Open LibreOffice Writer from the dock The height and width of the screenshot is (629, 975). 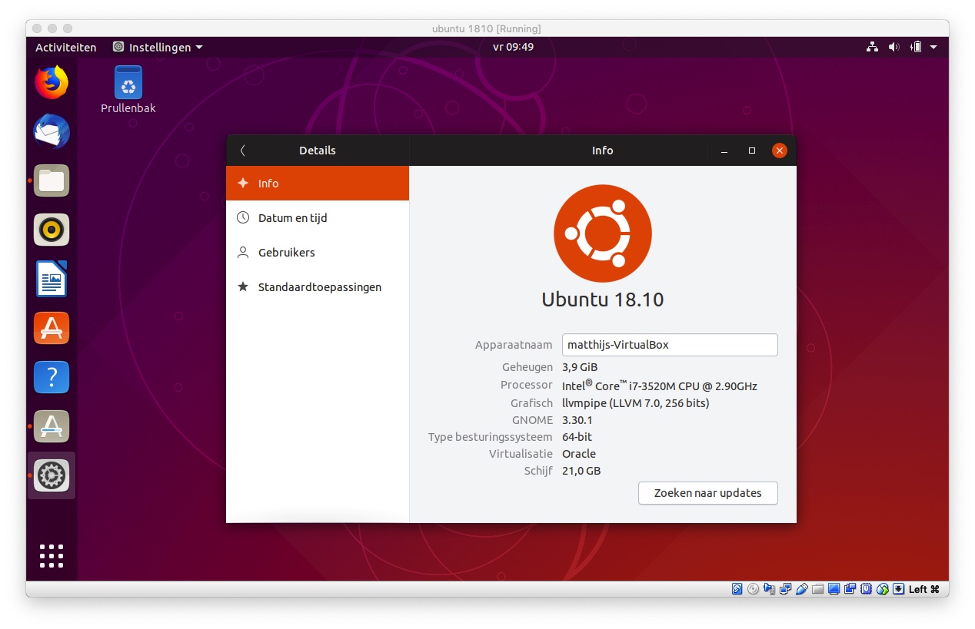tap(52, 279)
